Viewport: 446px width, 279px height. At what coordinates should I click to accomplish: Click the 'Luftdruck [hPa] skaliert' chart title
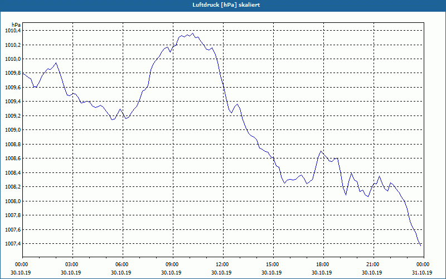(x=226, y=5)
